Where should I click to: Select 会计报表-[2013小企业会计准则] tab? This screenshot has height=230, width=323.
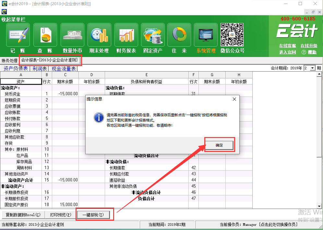49,60
